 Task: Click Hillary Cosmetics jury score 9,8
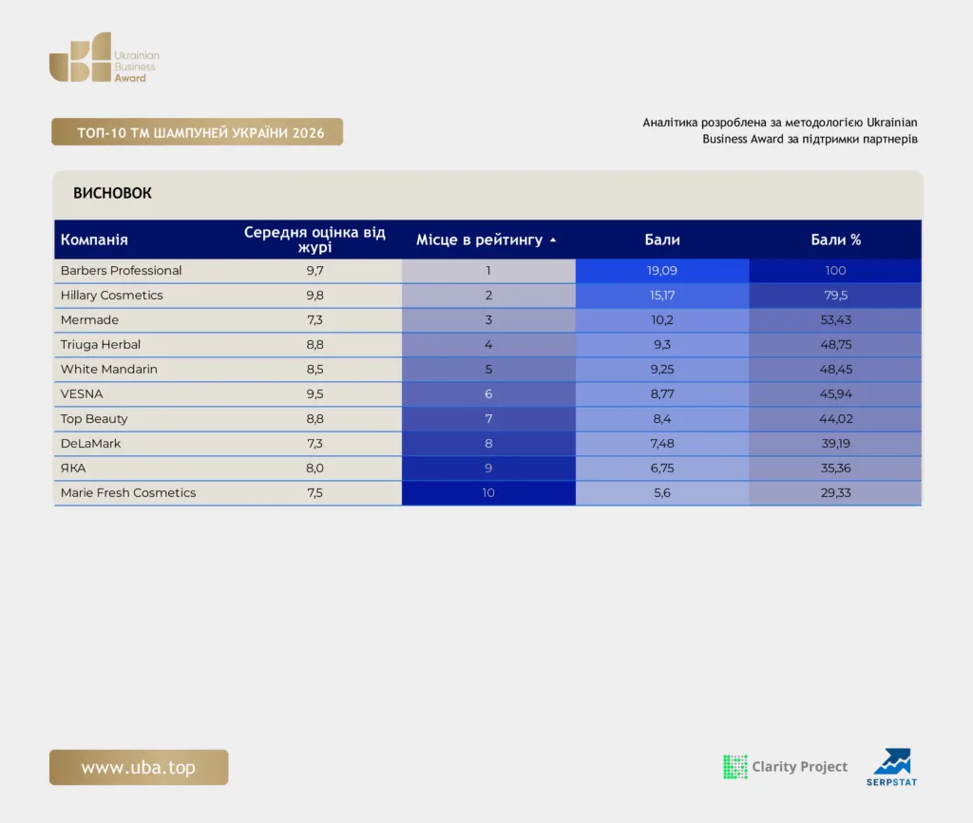pos(315,296)
